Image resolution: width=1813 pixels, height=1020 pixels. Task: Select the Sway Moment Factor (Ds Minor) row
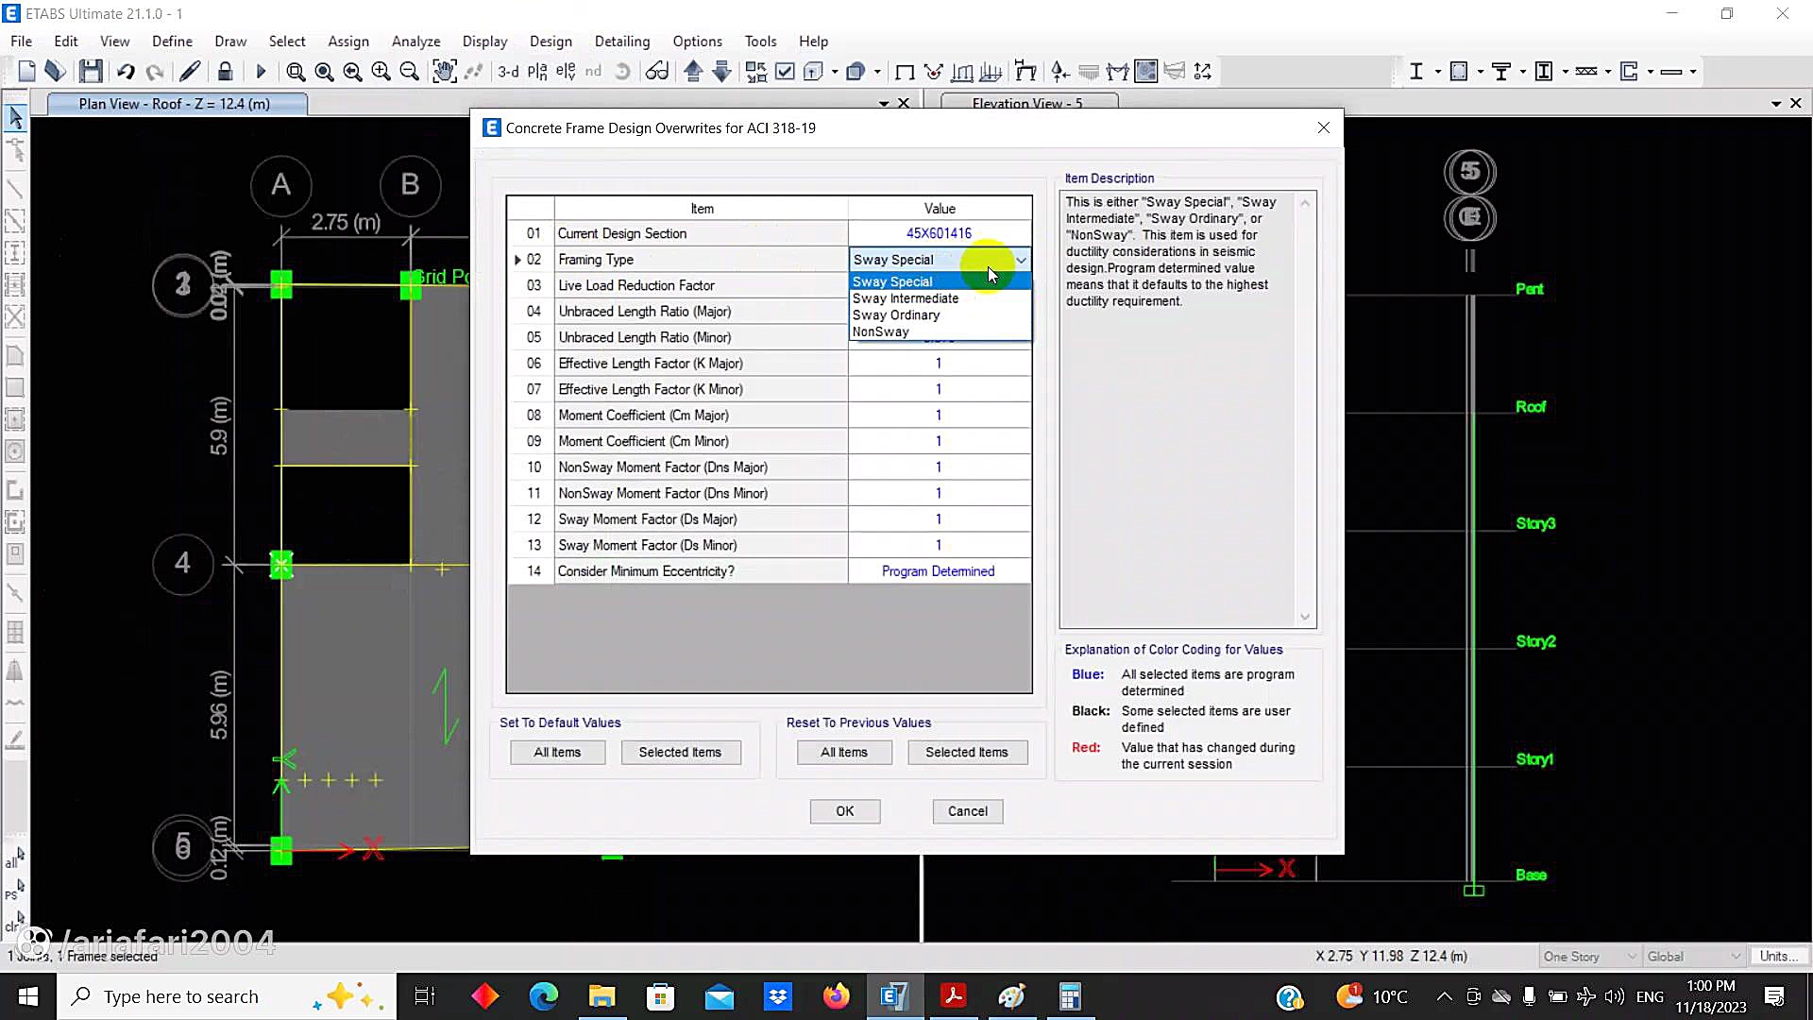pos(770,545)
